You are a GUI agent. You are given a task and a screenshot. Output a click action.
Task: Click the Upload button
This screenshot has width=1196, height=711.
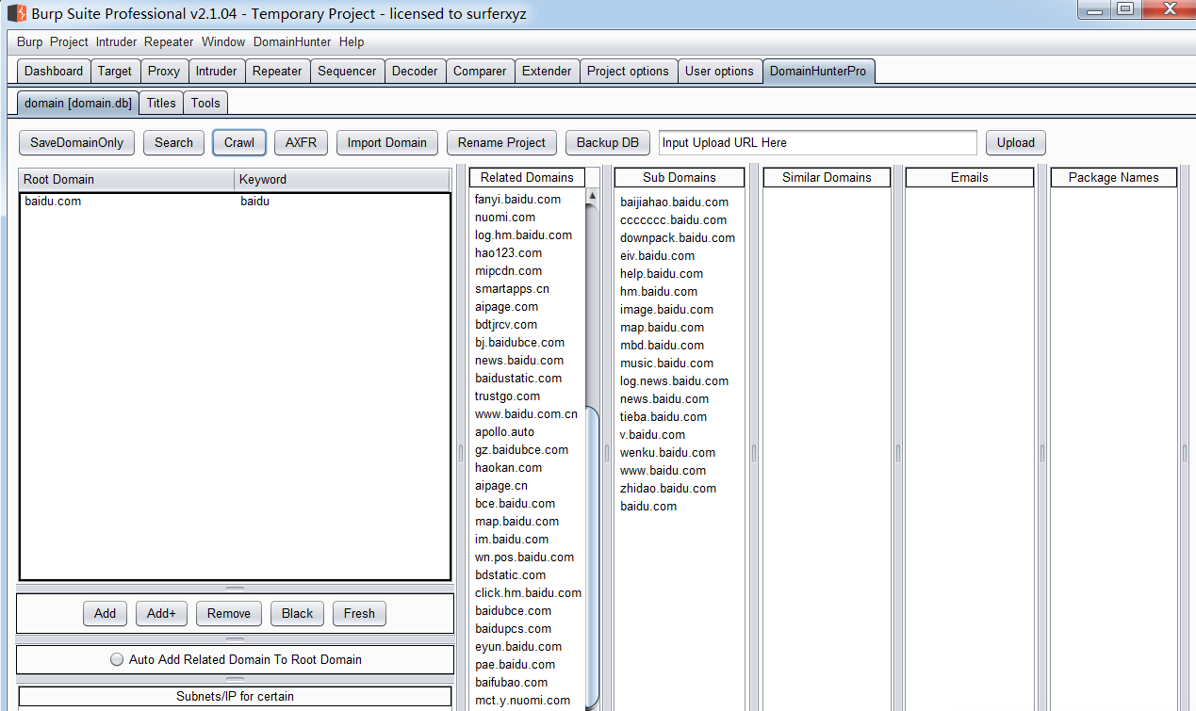(1016, 142)
